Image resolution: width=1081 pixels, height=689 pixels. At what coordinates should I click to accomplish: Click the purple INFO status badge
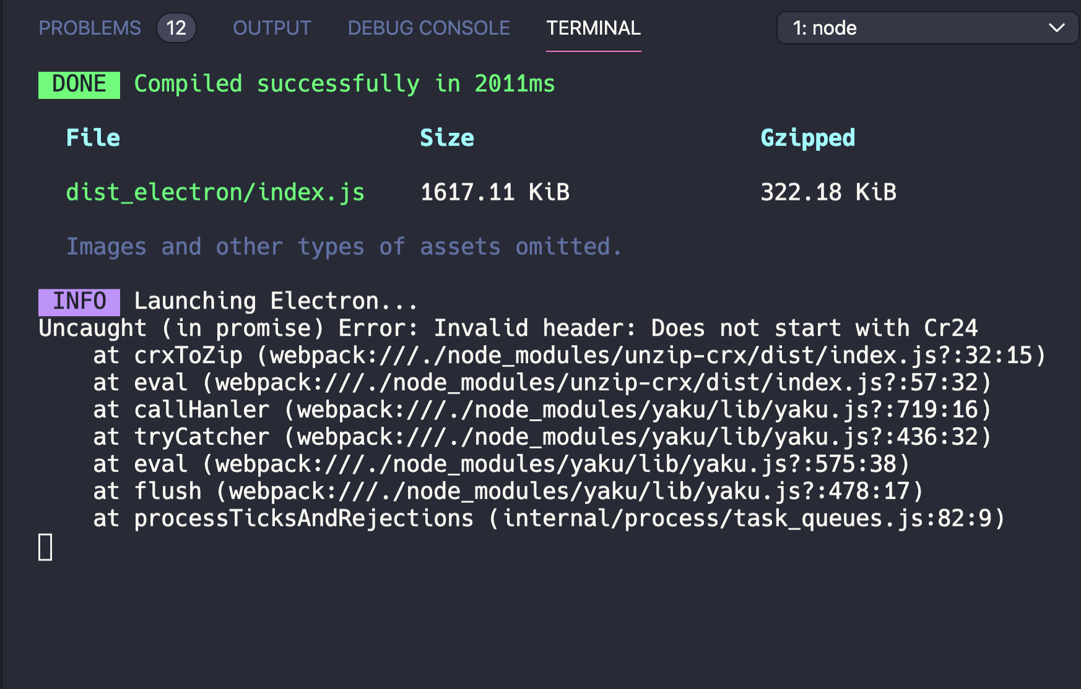[x=79, y=301]
